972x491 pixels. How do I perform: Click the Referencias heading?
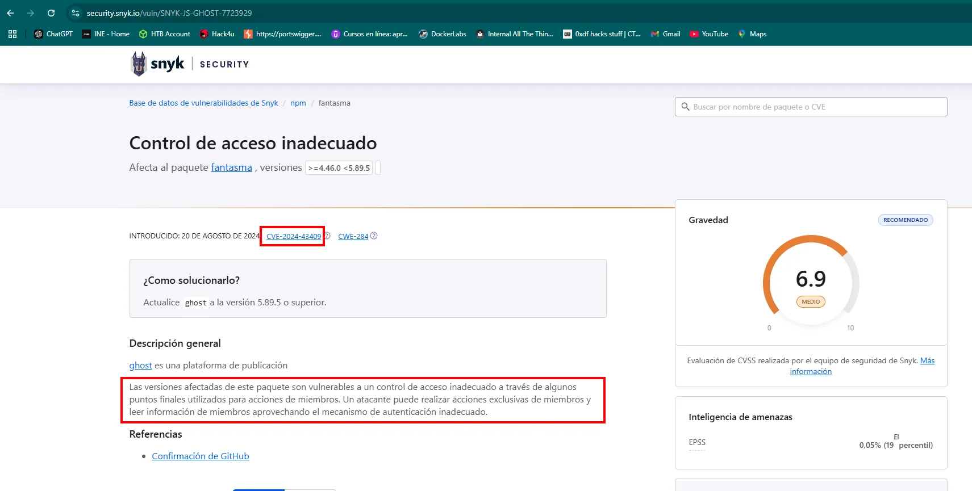(156, 434)
